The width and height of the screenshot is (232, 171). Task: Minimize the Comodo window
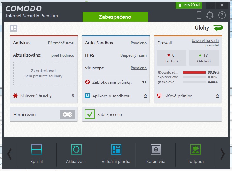[x=211, y=5]
